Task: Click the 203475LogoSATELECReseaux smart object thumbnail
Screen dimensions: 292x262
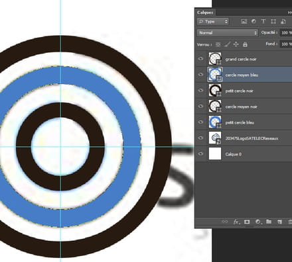Action: (215, 138)
